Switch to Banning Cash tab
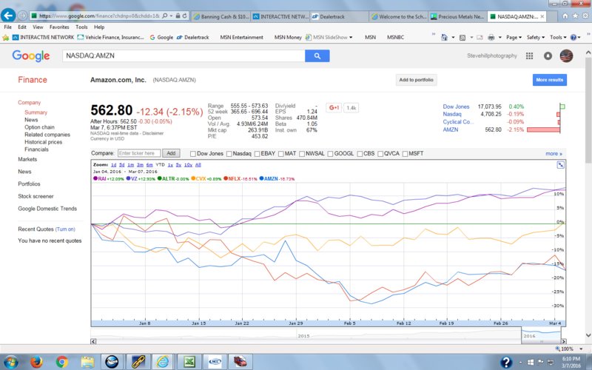Viewport: 592px width, 370px height. [x=221, y=16]
